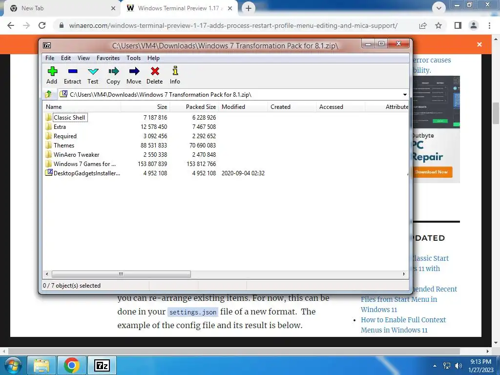The image size is (500, 375).
Task: Go up one folder level icon
Action: (48, 94)
